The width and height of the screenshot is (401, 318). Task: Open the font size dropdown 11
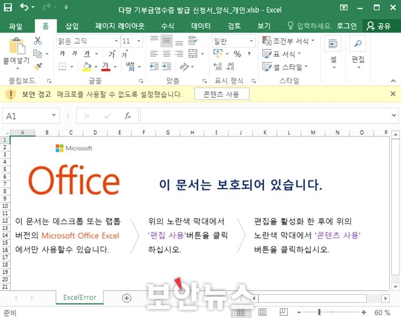(138, 41)
